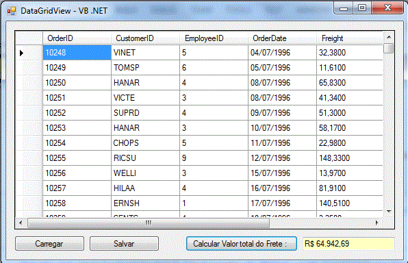Select freight cell 65,8300

(x=350, y=83)
